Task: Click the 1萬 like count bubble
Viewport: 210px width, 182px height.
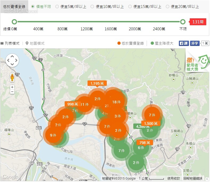Action: click(205, 43)
